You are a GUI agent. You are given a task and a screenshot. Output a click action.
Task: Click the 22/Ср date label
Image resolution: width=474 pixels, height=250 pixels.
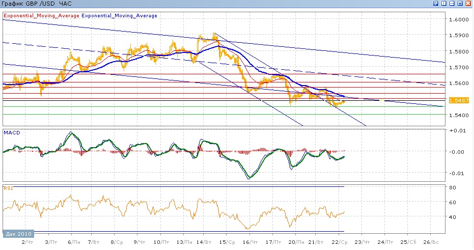340,242
